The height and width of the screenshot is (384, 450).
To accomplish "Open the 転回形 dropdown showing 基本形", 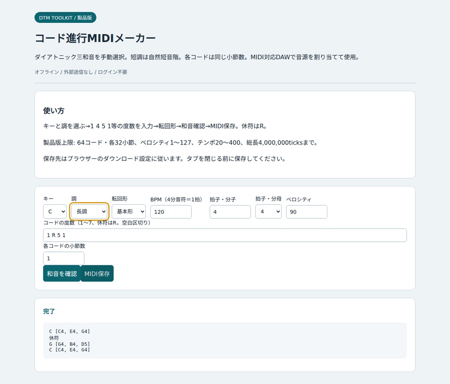I will (x=129, y=211).
